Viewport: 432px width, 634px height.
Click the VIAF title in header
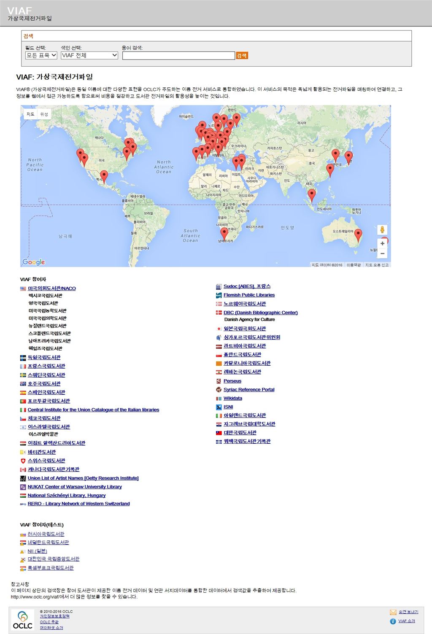[x=20, y=11]
